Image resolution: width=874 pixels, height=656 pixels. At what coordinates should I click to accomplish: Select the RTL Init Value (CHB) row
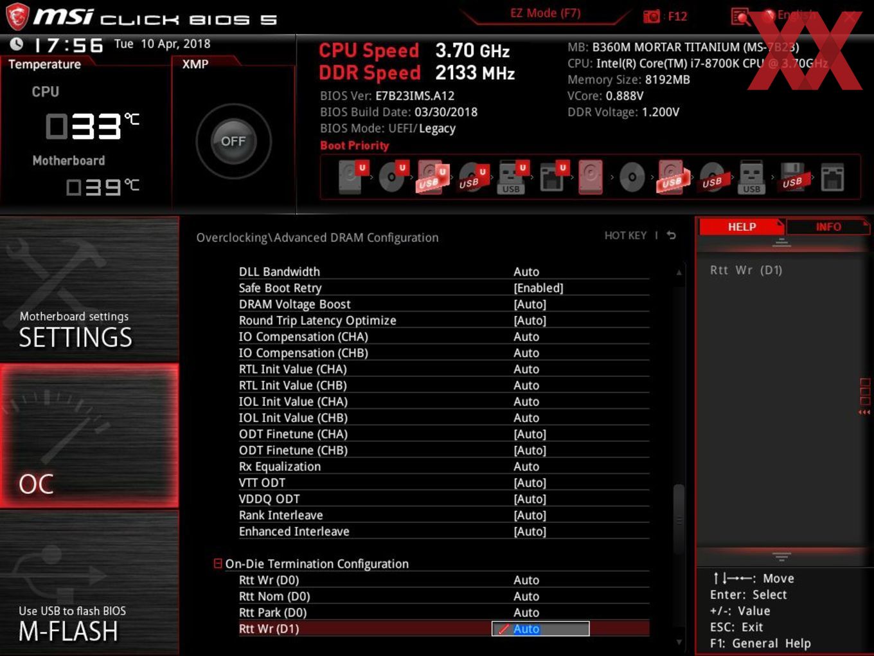click(x=443, y=385)
